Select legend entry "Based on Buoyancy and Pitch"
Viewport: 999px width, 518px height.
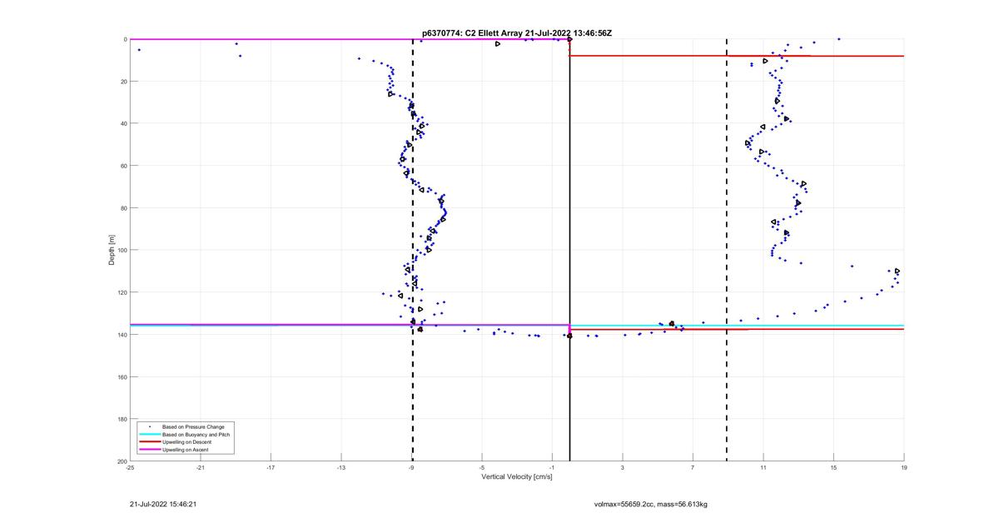(x=196, y=435)
